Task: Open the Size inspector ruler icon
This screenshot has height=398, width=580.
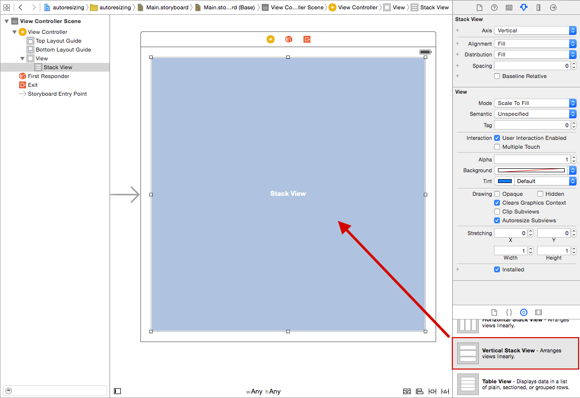Action: coord(539,7)
